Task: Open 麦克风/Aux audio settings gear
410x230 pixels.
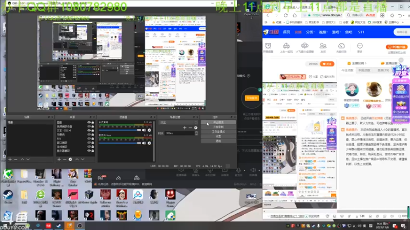Action: 149,143
